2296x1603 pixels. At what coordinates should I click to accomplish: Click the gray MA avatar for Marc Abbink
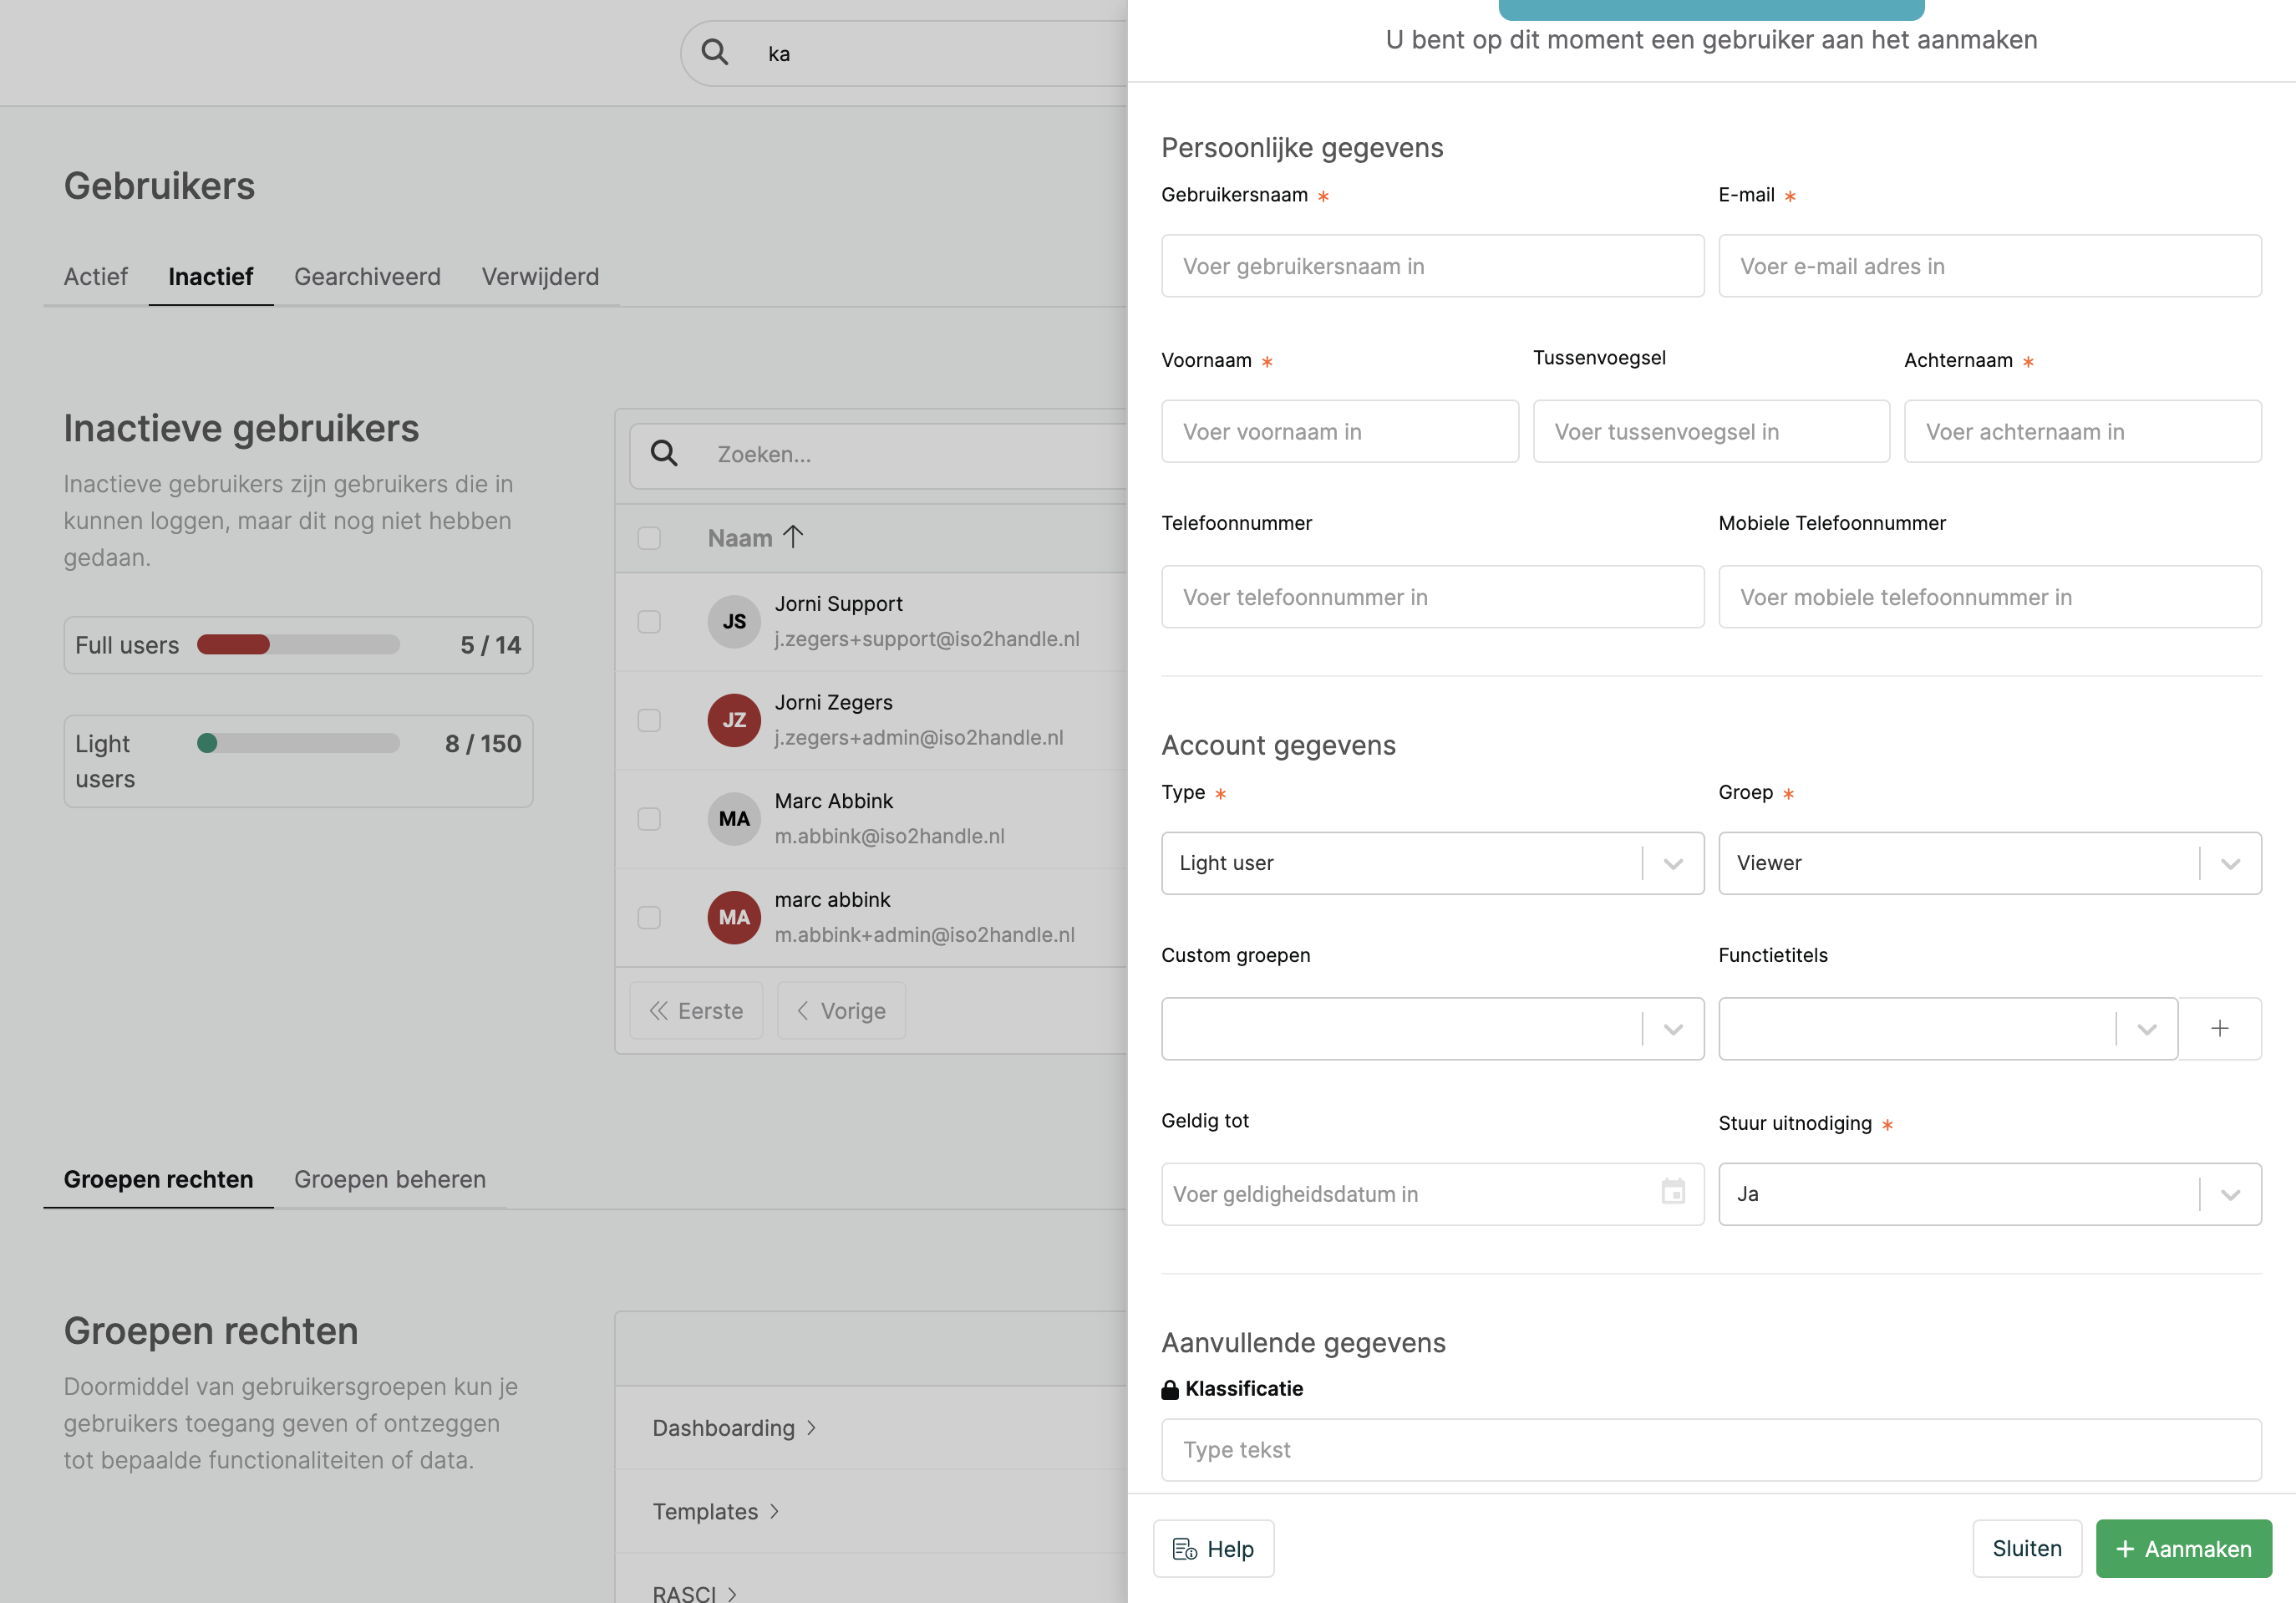[x=734, y=819]
